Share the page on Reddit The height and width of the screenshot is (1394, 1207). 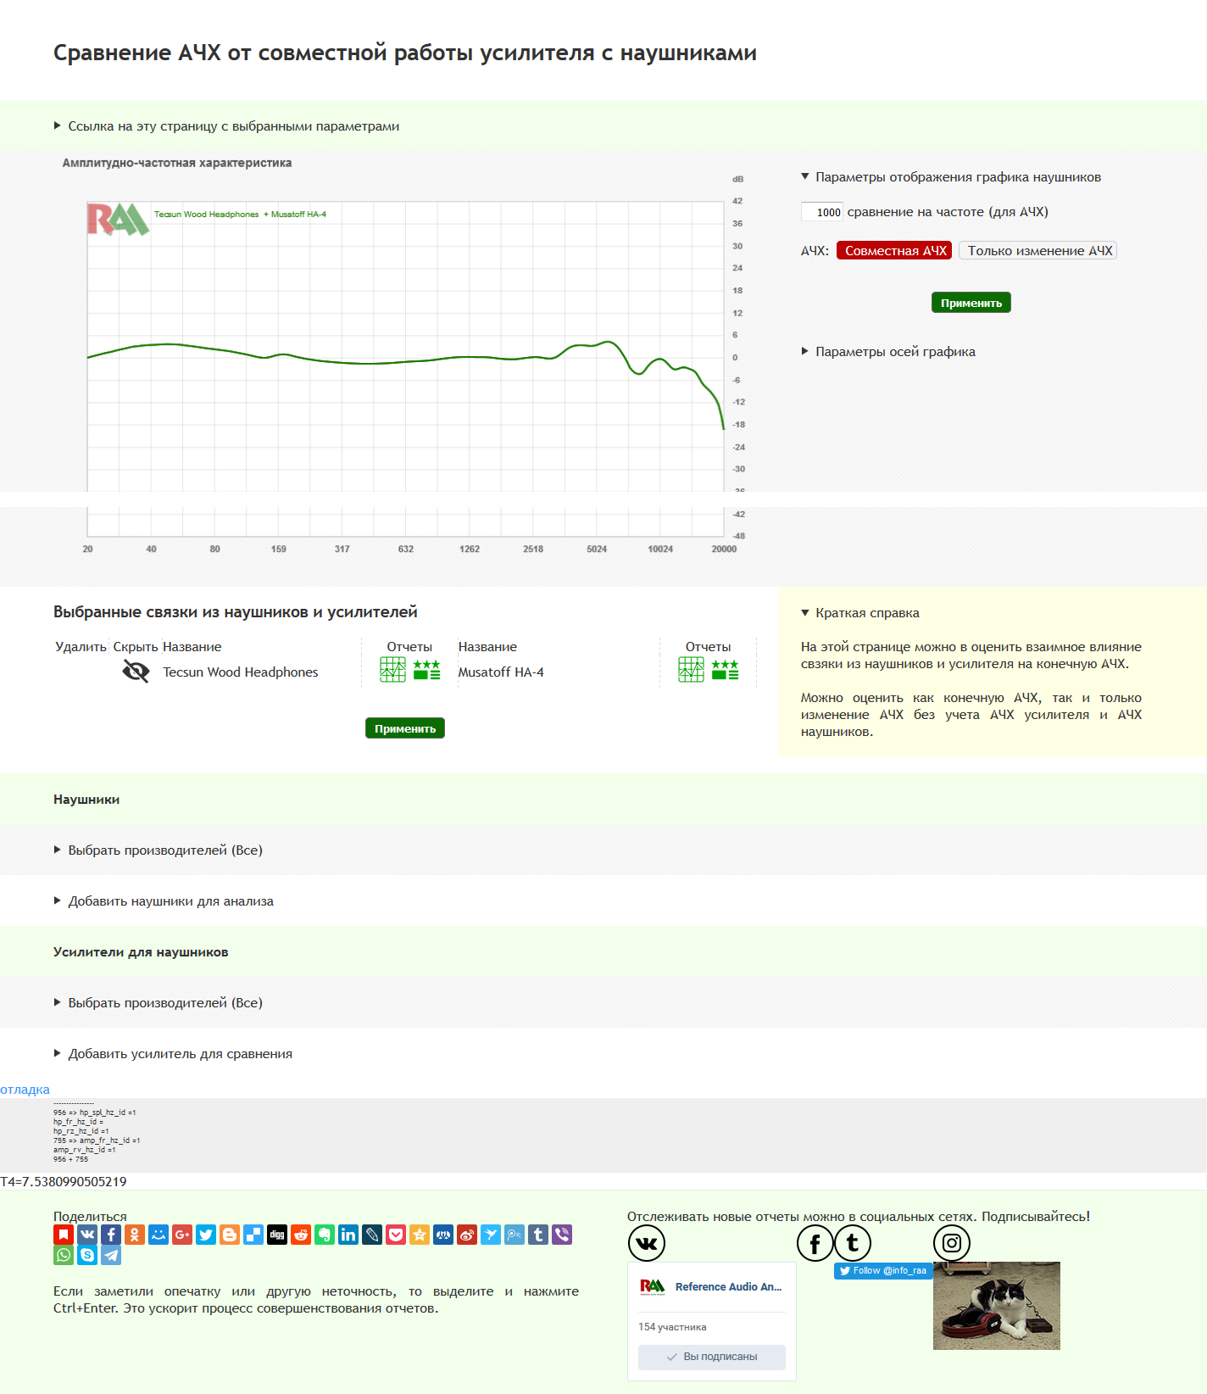pos(301,1235)
